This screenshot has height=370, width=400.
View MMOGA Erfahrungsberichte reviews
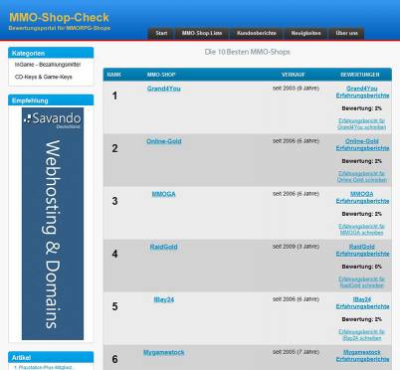[x=362, y=198]
